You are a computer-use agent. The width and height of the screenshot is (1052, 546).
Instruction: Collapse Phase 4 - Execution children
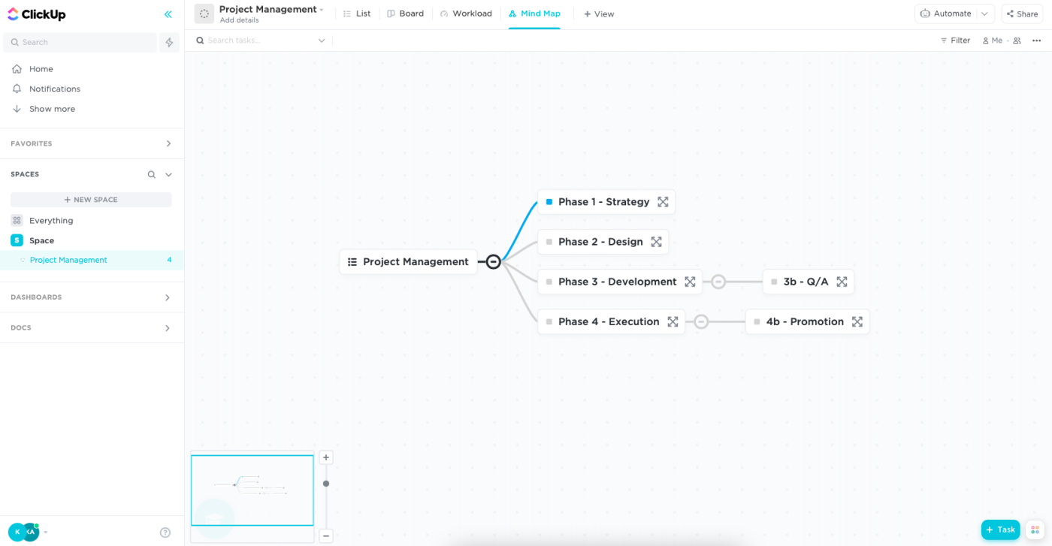point(701,321)
